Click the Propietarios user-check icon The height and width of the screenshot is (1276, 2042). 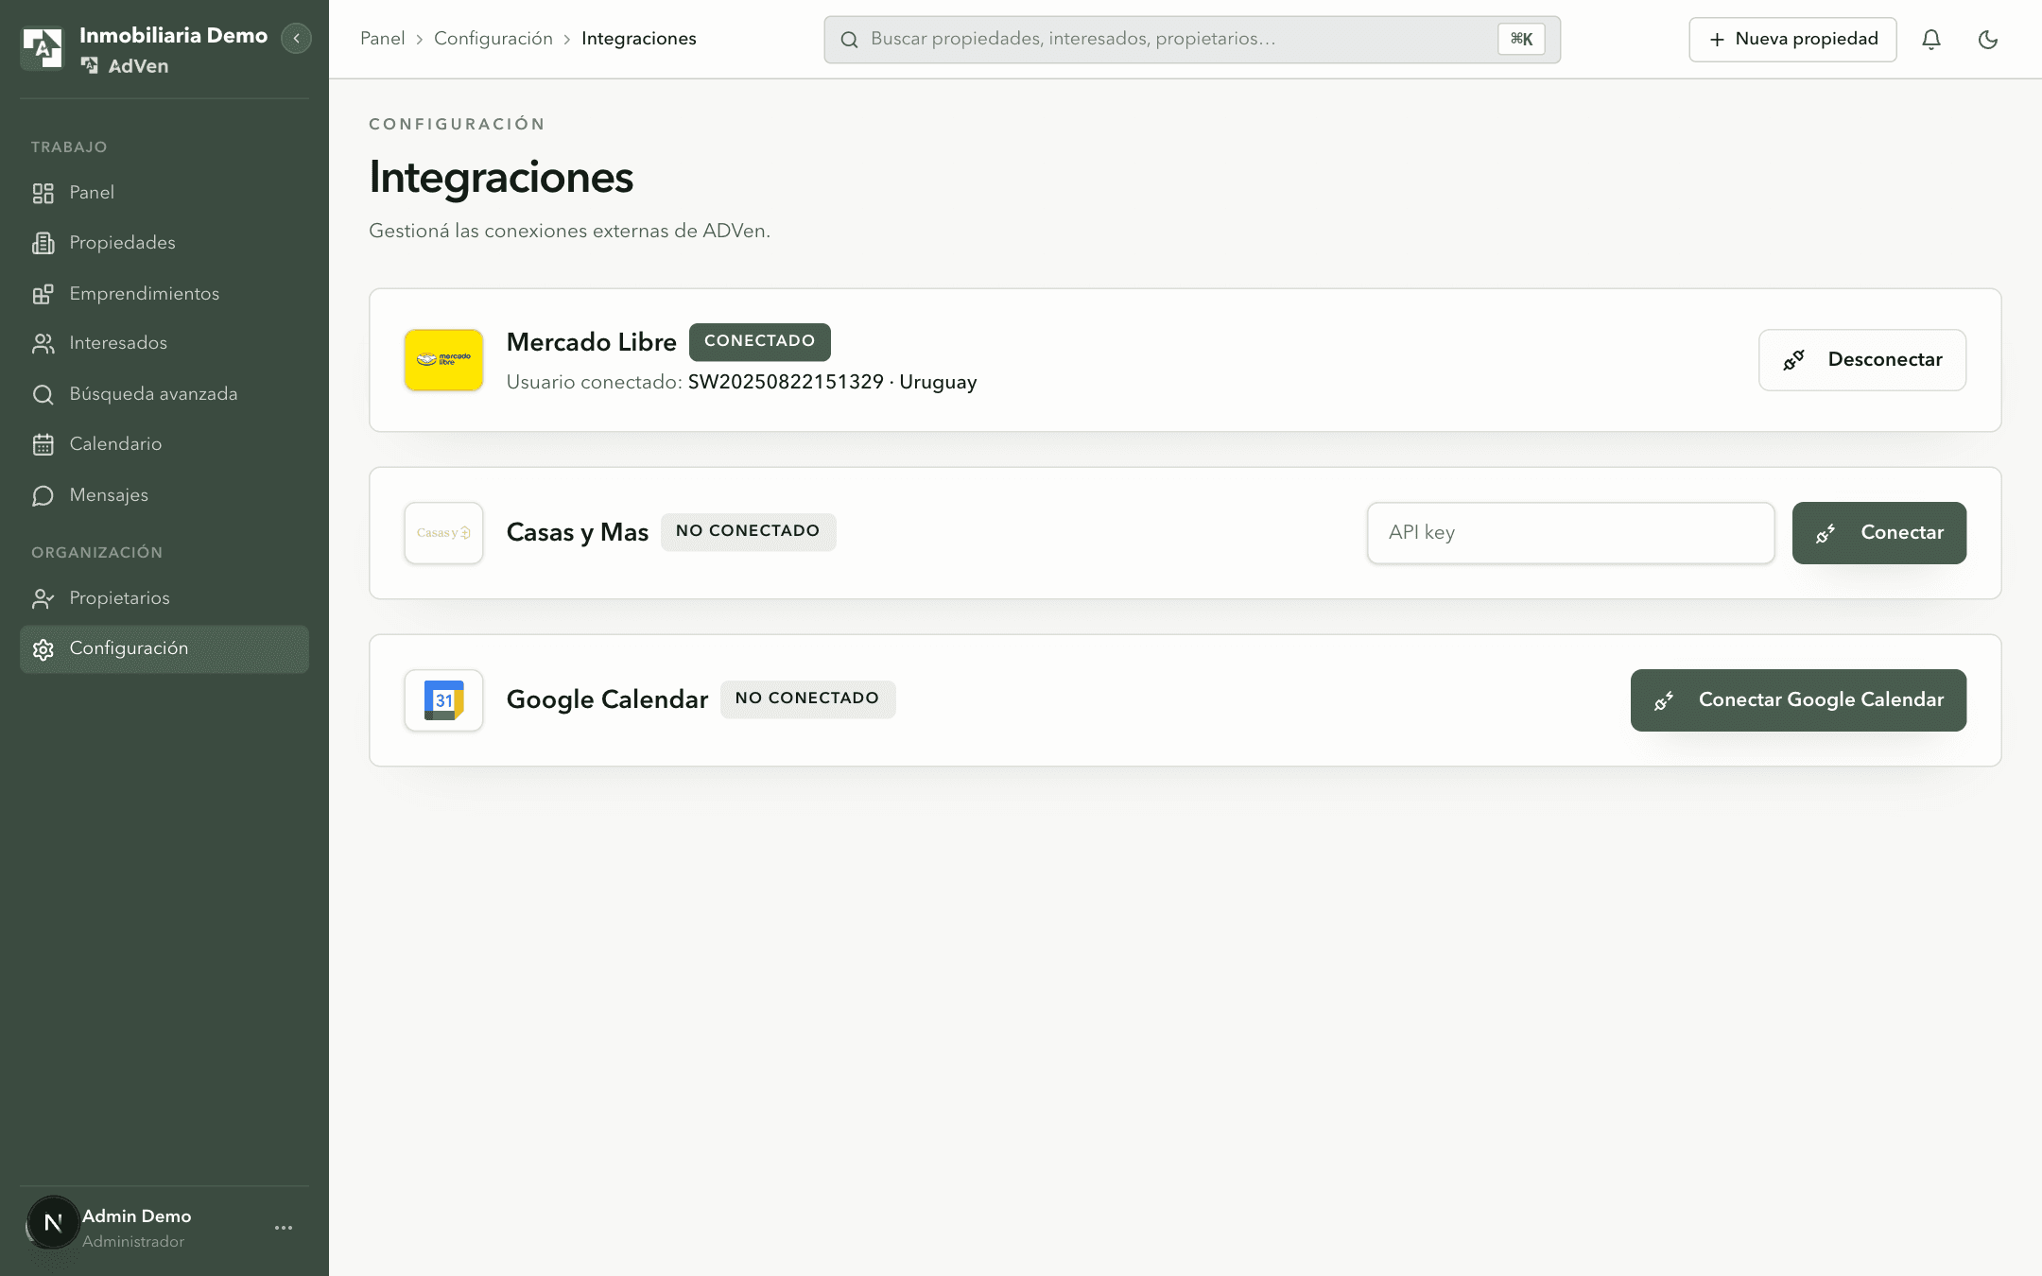[43, 598]
